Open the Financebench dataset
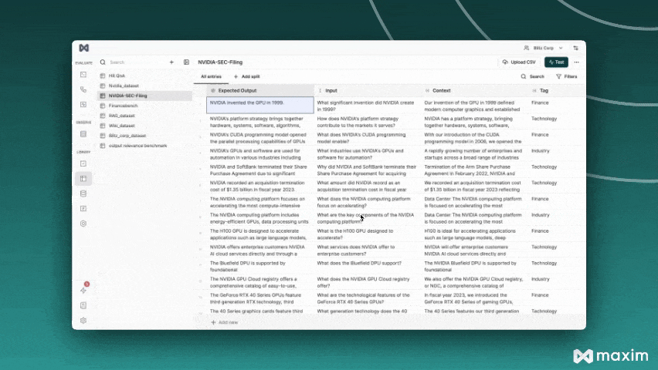 tap(144, 106)
